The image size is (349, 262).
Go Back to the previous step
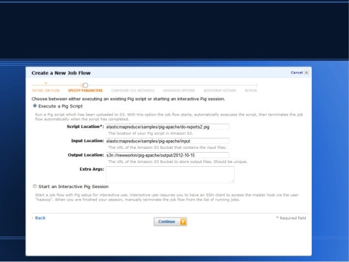[x=40, y=218]
